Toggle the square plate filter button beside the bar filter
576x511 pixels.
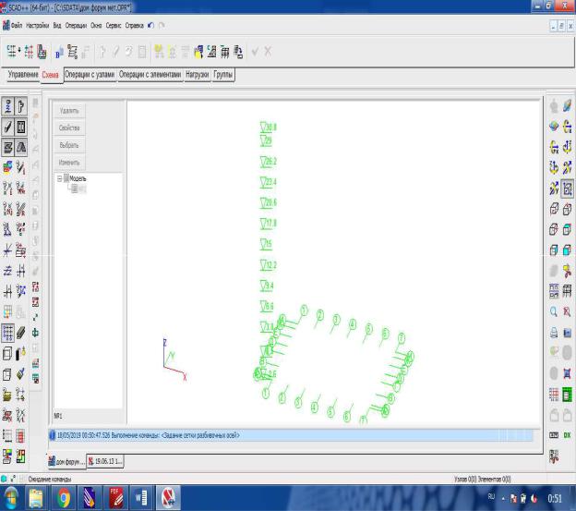(x=21, y=128)
